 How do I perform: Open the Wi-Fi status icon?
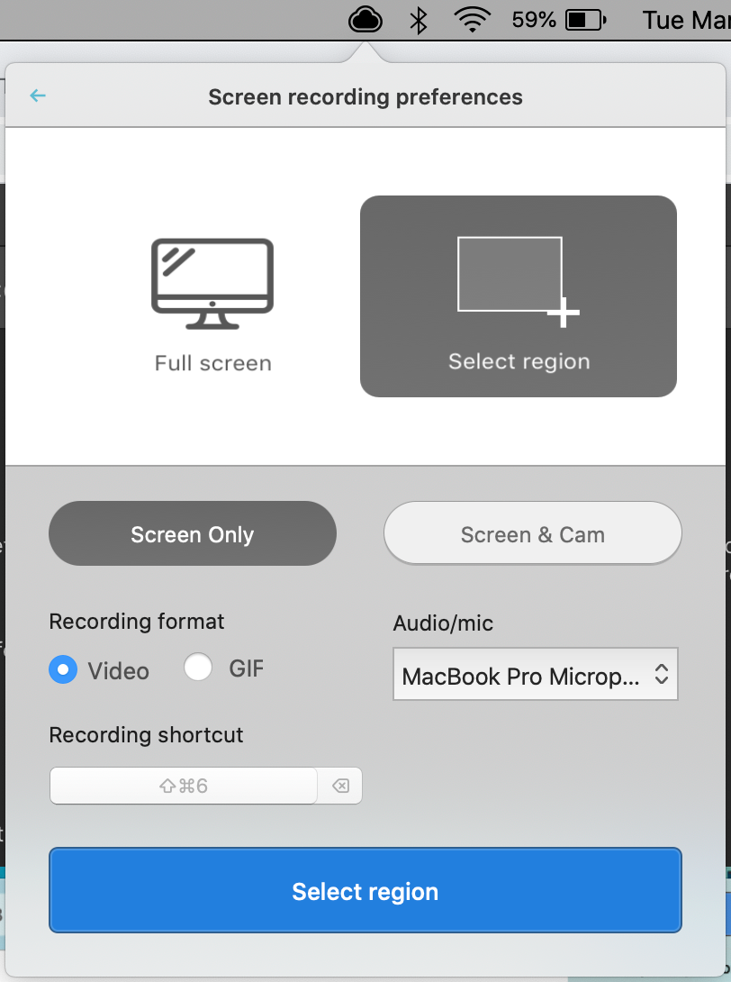472,20
